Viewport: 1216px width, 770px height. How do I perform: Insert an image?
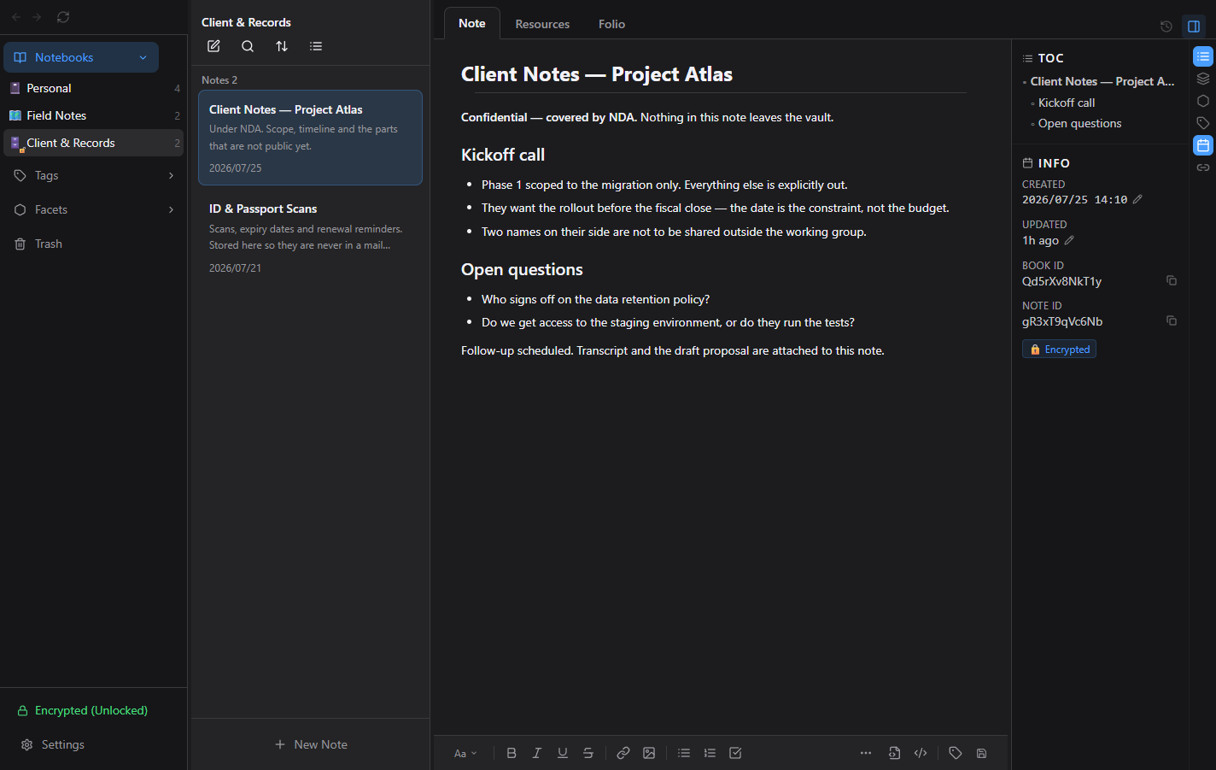coord(649,753)
